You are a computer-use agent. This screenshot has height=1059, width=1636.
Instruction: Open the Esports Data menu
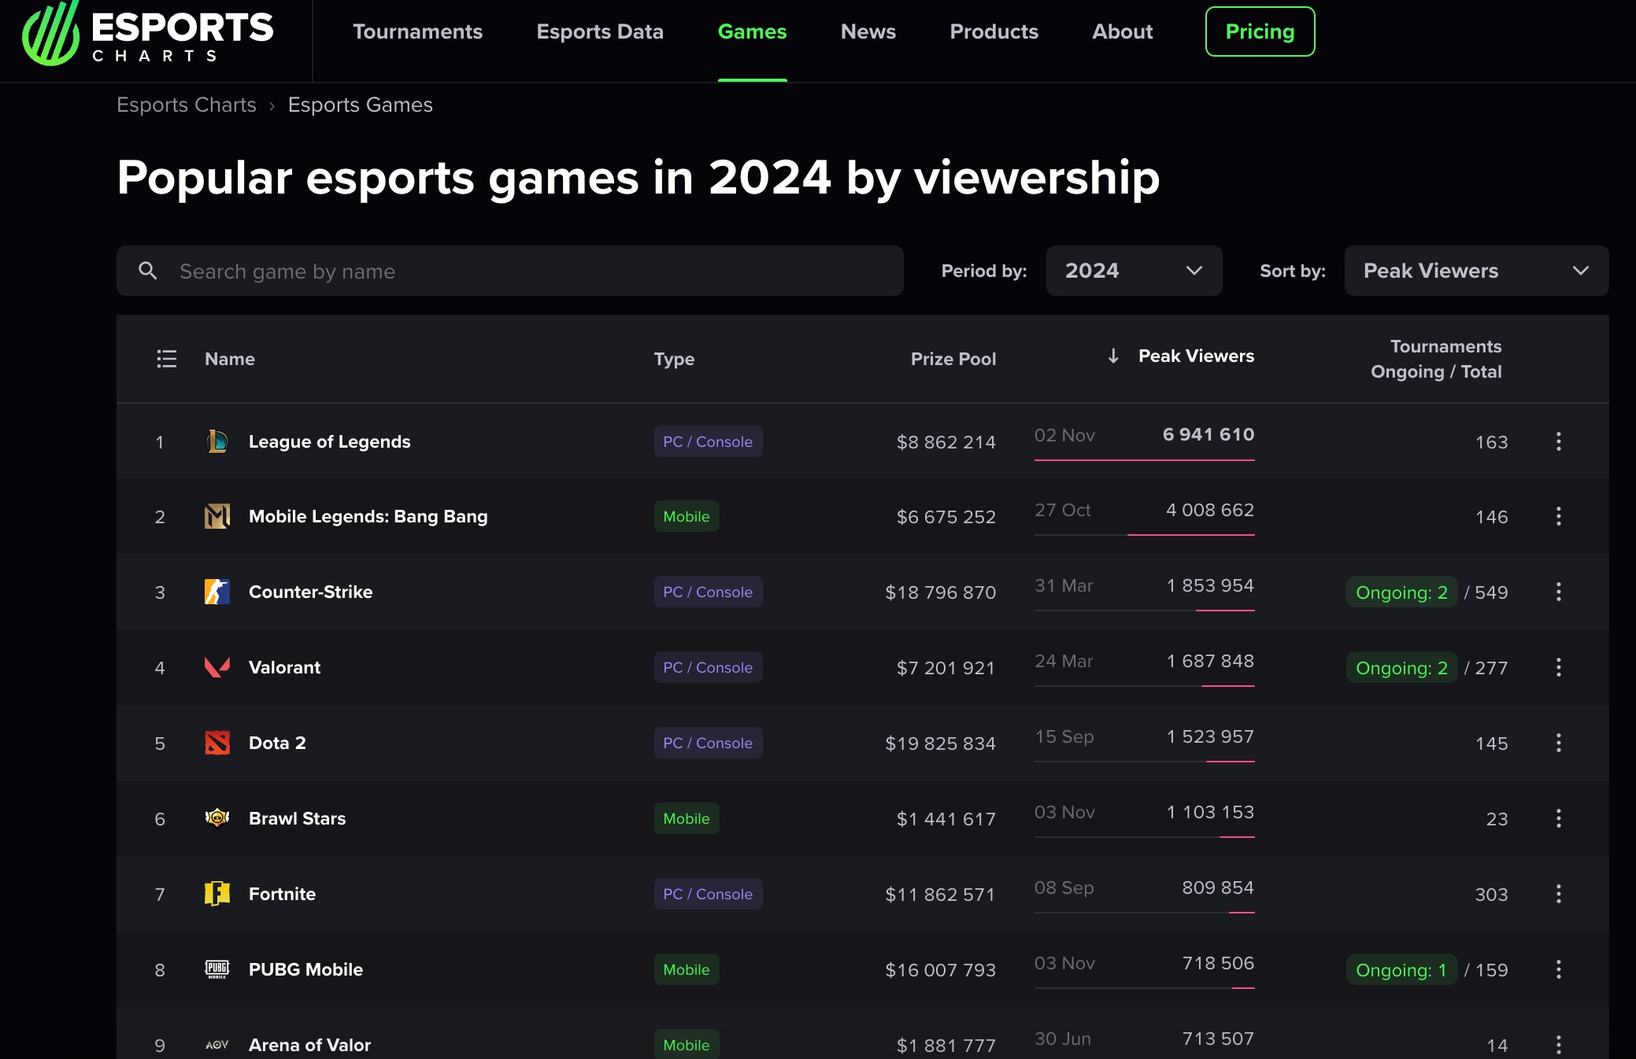pyautogui.click(x=600, y=31)
